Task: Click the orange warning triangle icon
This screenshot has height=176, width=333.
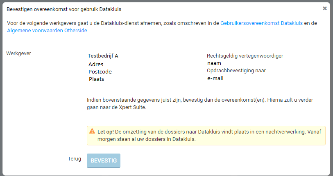Action: coord(92,131)
